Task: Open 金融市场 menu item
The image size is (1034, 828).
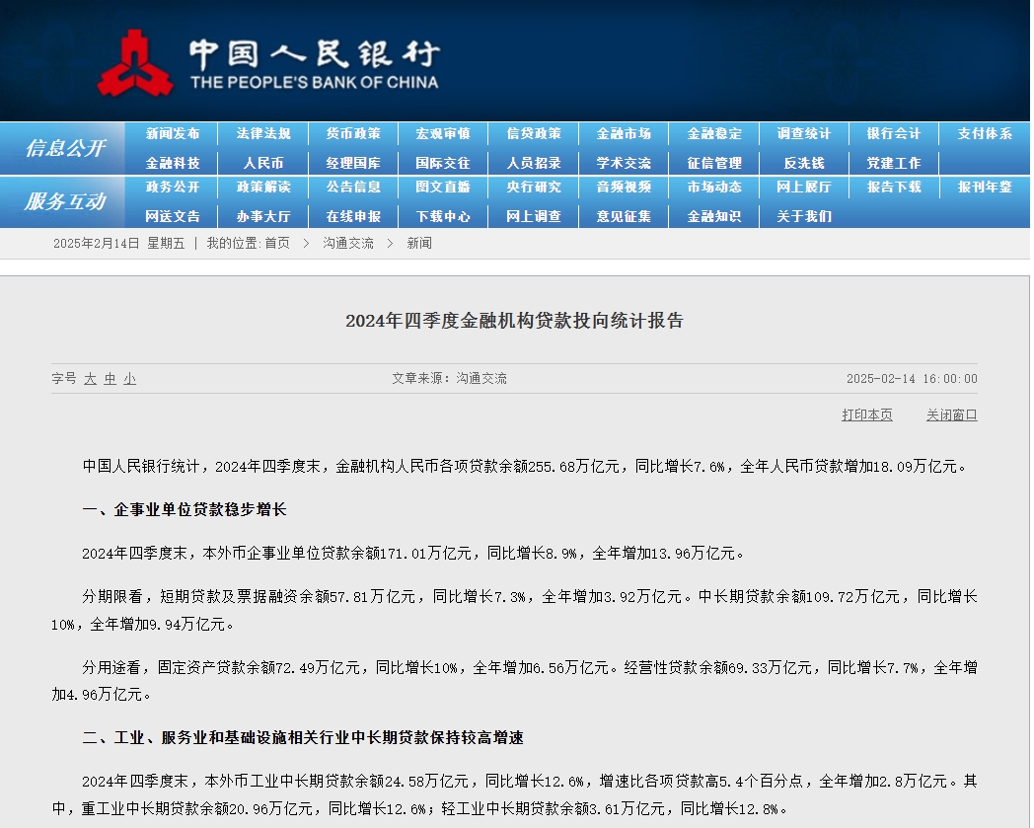Action: pyautogui.click(x=624, y=134)
